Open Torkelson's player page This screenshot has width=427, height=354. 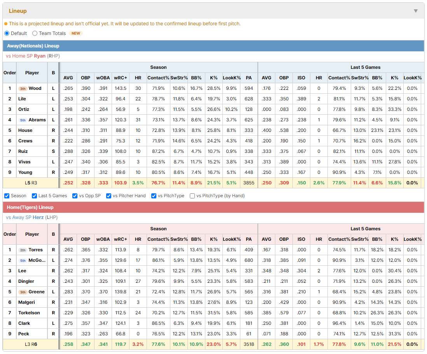pyautogui.click(x=29, y=313)
